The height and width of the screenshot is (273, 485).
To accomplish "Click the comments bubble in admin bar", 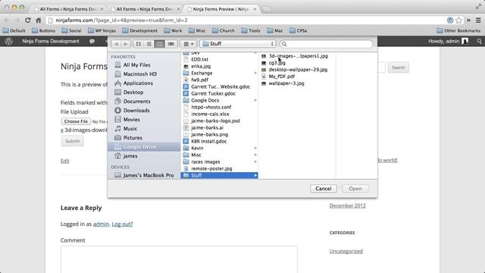I will [x=92, y=41].
